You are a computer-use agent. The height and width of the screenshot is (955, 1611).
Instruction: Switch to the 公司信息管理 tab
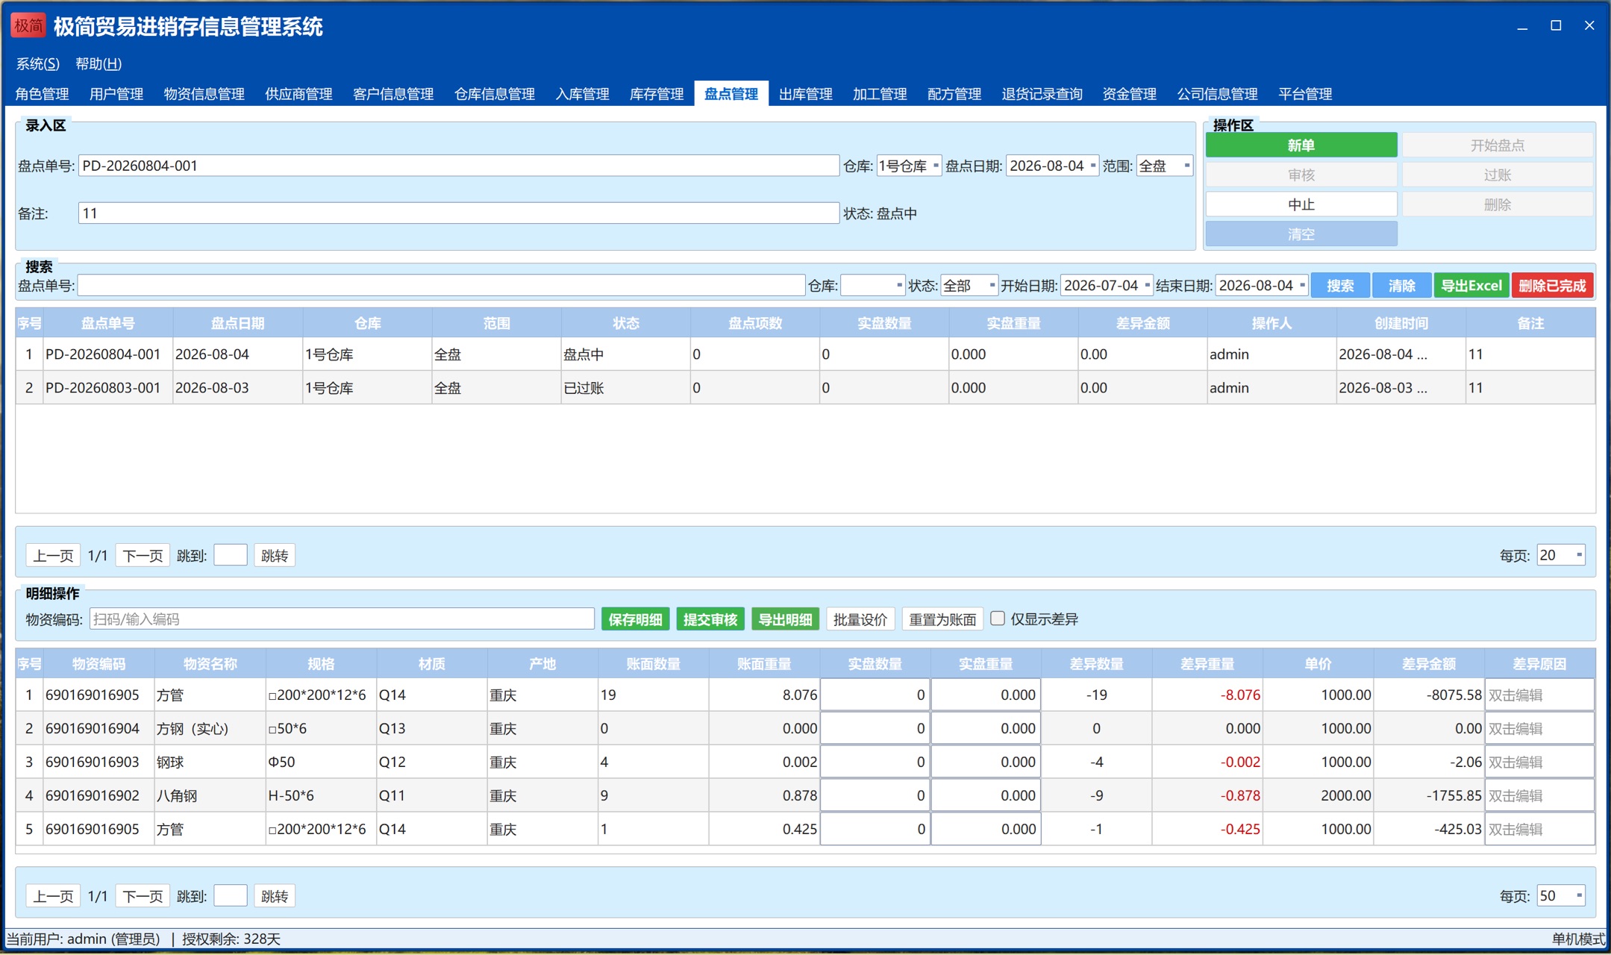1218,94
